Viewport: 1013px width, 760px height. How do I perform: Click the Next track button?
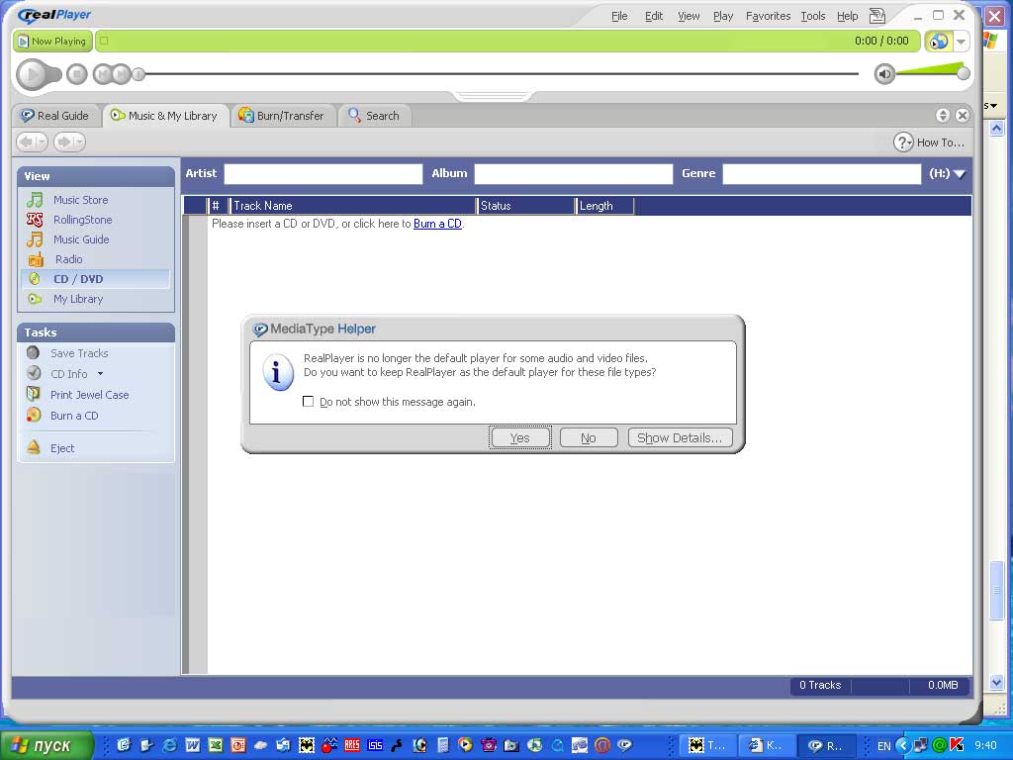coord(121,74)
